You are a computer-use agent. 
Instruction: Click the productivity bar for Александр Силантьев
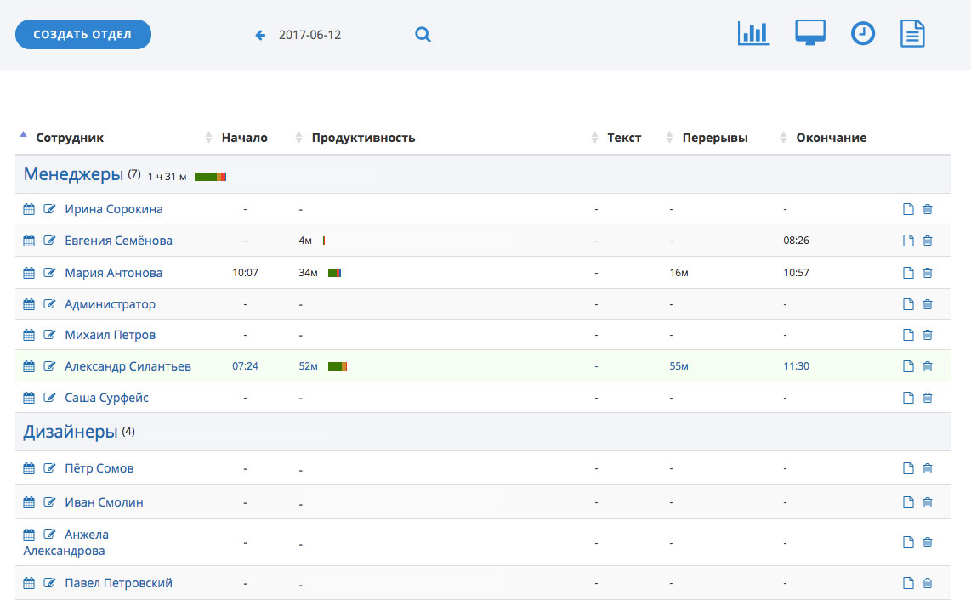337,365
